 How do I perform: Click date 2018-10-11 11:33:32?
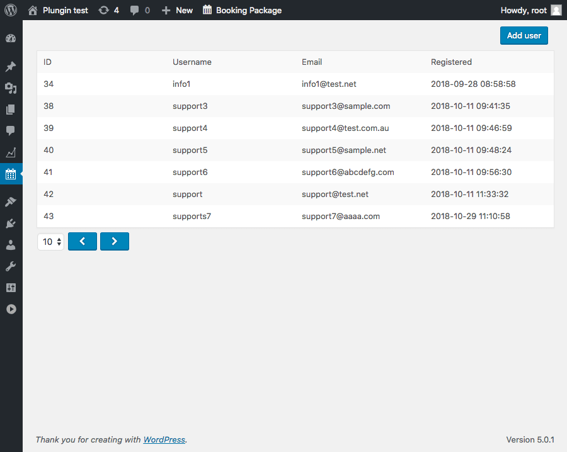click(470, 194)
